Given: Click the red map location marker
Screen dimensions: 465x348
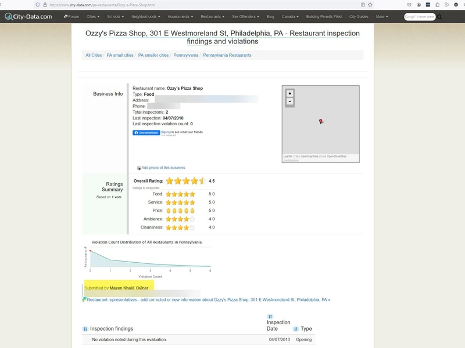Looking at the screenshot, I should click(321, 121).
